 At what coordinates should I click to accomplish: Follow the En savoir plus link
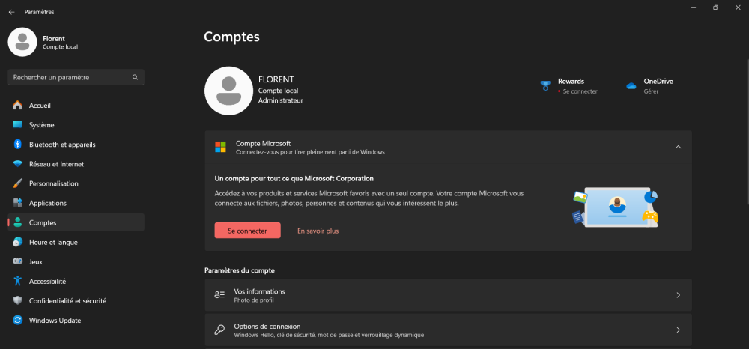pos(318,231)
